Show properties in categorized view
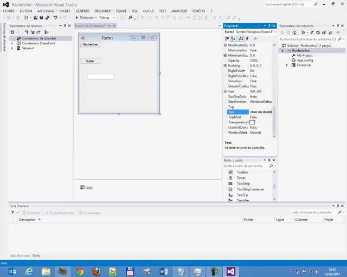The width and height of the screenshot is (347, 277). pos(227,38)
